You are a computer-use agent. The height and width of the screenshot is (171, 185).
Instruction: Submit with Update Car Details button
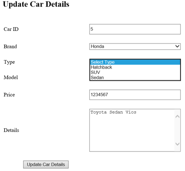point(46,165)
